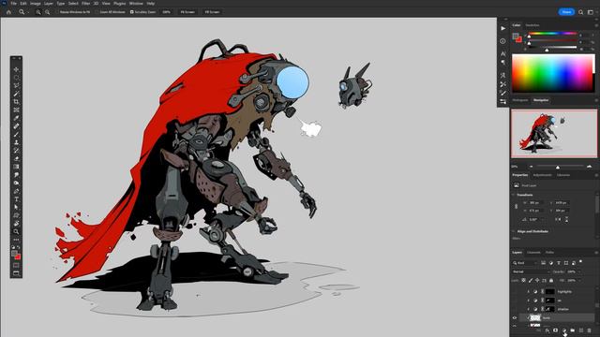This screenshot has height=337, width=600.
Task: Select the Path Selection tool
Action: 16,207
